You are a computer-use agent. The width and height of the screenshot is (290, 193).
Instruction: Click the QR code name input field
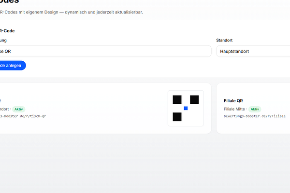[105, 51]
